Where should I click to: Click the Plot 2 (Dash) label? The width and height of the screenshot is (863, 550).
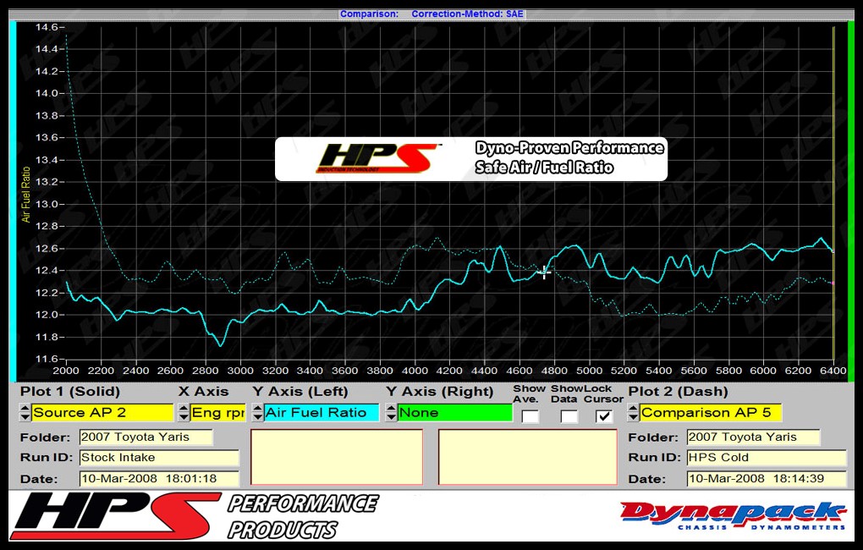(x=678, y=392)
